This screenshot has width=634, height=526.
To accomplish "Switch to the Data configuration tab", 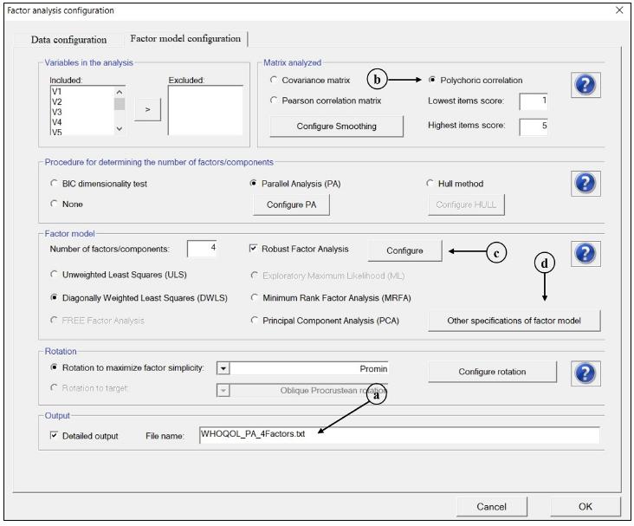I will pyautogui.click(x=68, y=39).
